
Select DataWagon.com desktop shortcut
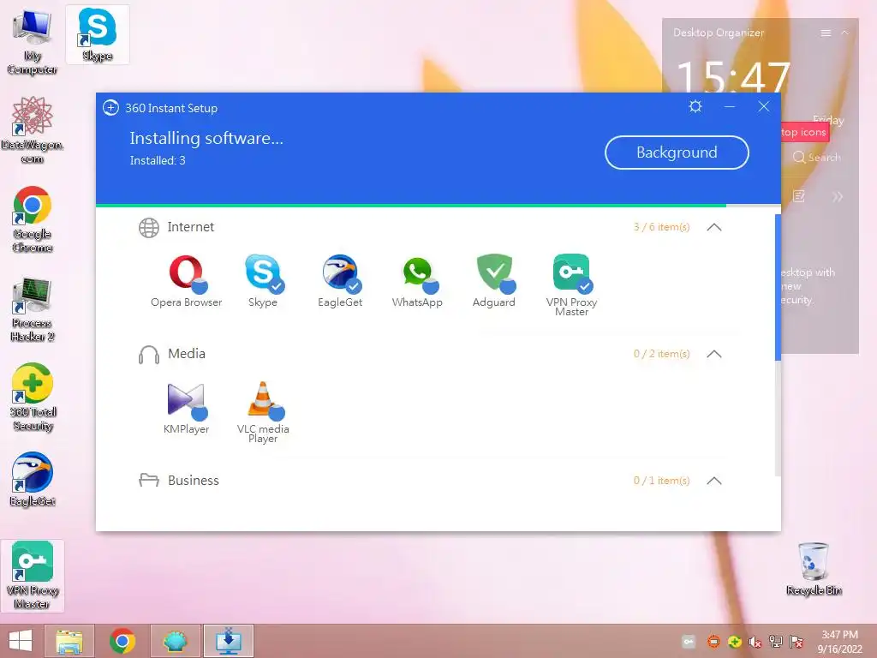33,130
